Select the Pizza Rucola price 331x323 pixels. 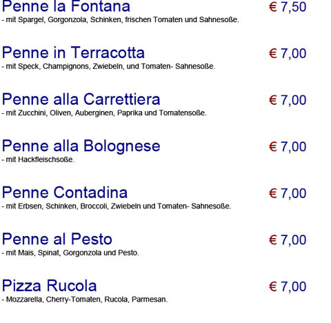click(288, 287)
